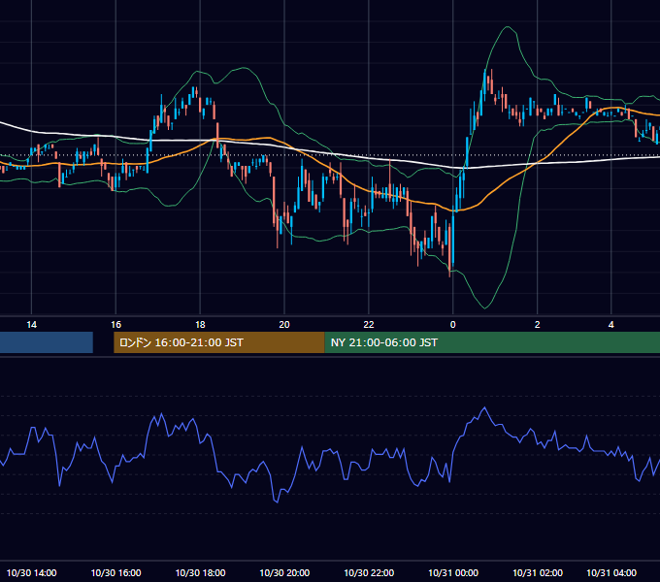
Task: Select the 20 hour axis label
Action: (x=284, y=325)
